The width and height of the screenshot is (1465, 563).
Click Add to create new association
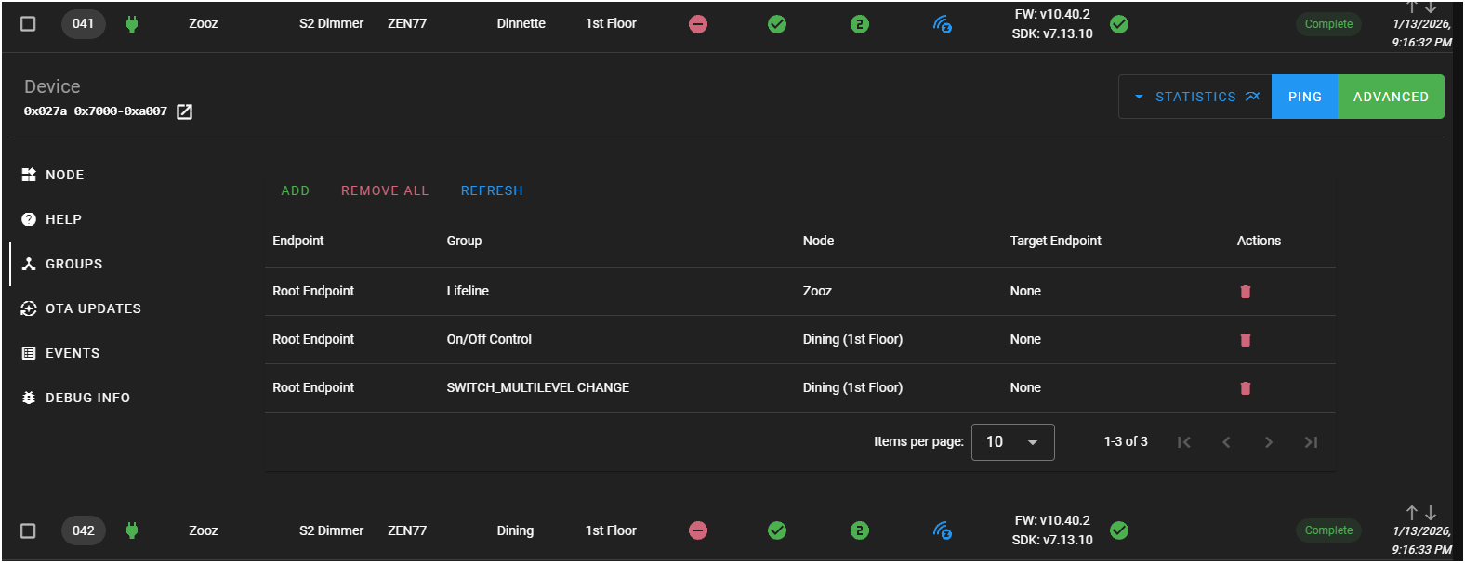tap(295, 190)
